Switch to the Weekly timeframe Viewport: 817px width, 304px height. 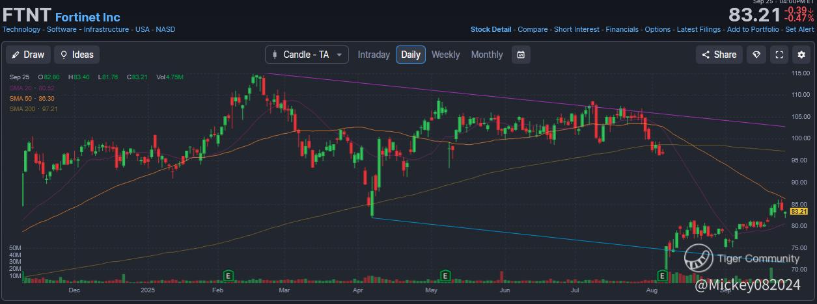445,55
